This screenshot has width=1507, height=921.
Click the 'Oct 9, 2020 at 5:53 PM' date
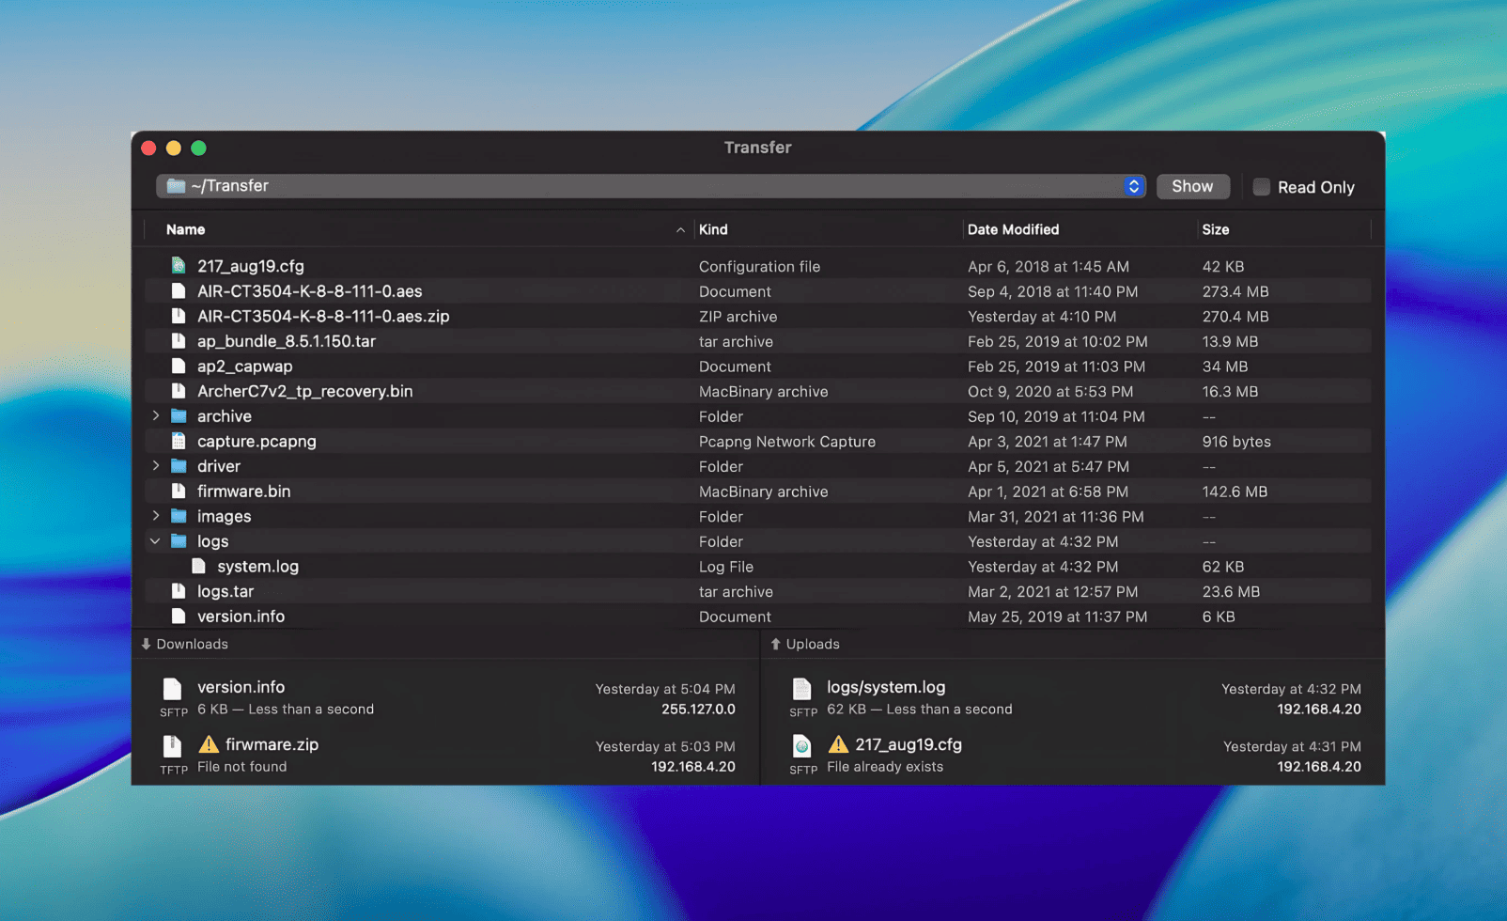coord(1050,391)
